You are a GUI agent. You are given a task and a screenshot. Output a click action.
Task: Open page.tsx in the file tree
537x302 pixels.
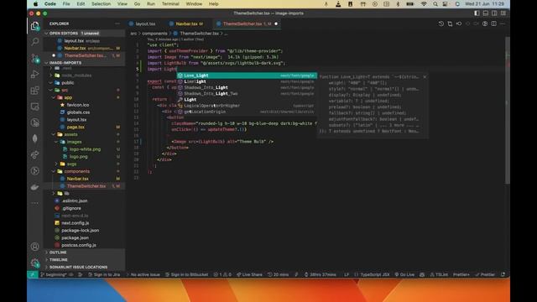point(76,127)
